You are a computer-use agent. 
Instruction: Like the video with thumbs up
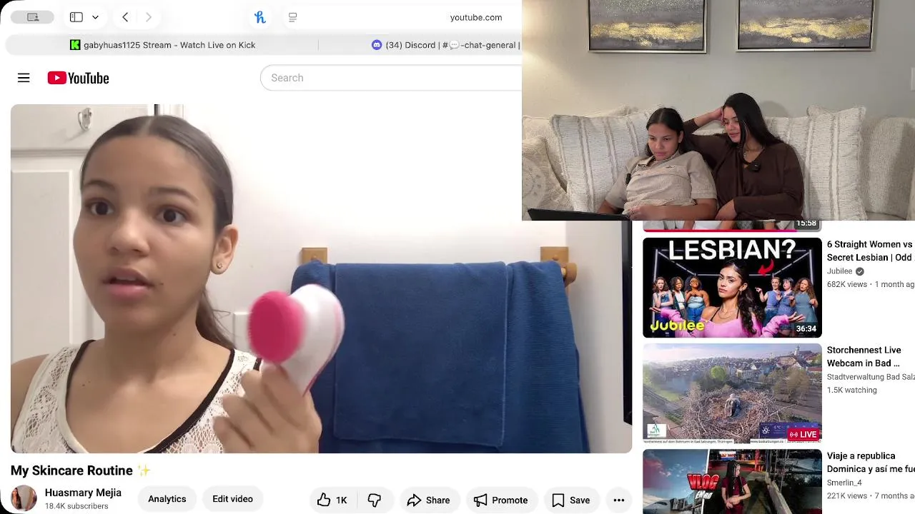pos(332,500)
